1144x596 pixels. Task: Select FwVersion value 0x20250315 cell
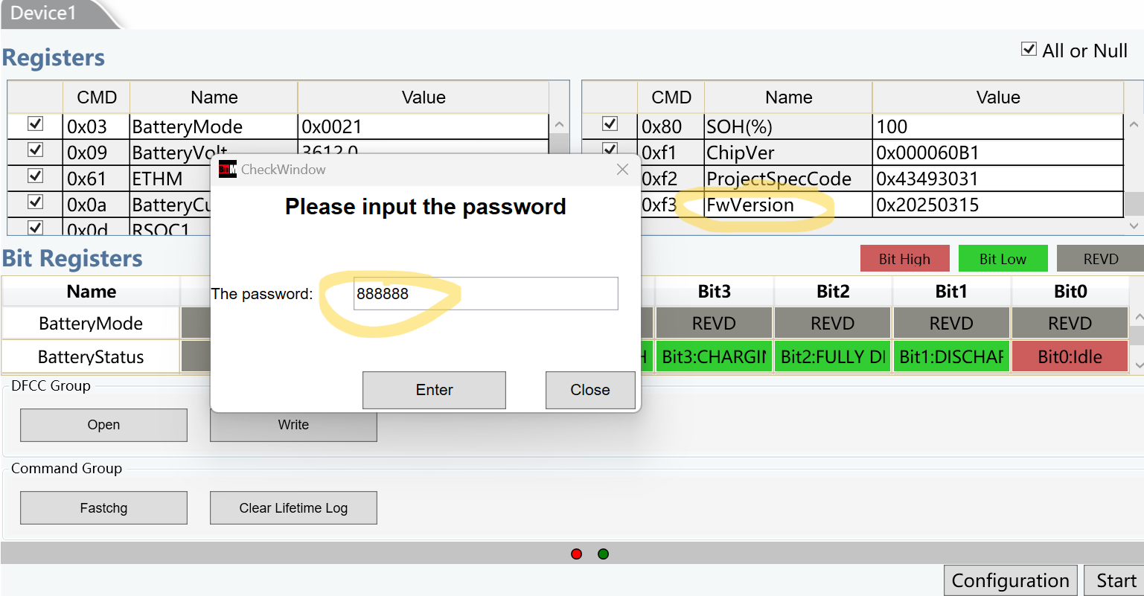pyautogui.click(x=997, y=205)
